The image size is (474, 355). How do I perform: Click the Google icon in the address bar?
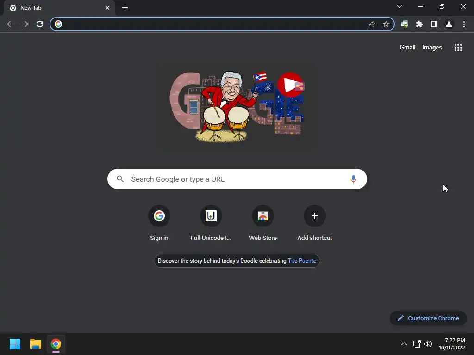(58, 24)
